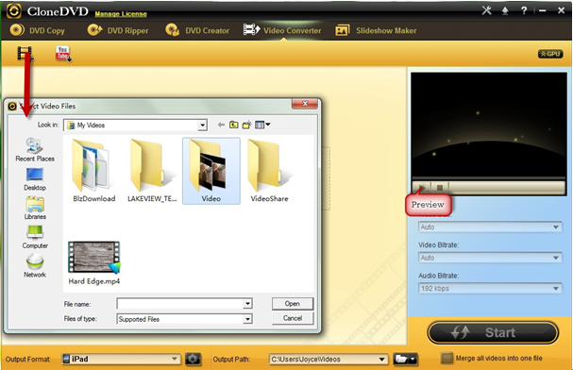
Task: Stop the preview playback
Action: [x=440, y=188]
